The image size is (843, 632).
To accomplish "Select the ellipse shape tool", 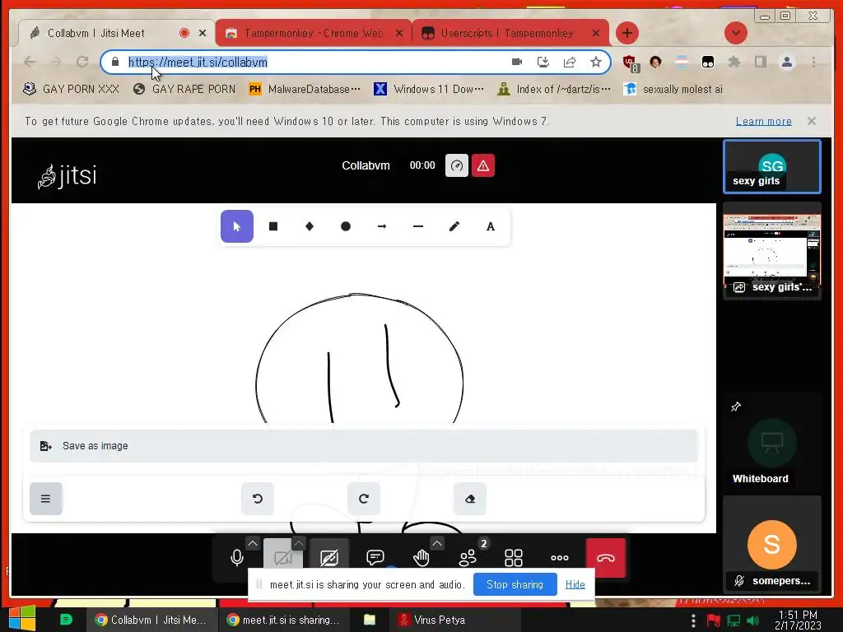I will [x=346, y=226].
